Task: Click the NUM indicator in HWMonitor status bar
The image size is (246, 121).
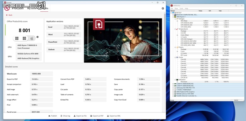Action: pos(236,100)
